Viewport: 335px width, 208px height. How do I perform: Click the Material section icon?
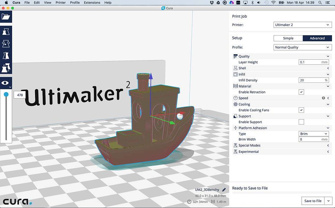pyautogui.click(x=235, y=86)
